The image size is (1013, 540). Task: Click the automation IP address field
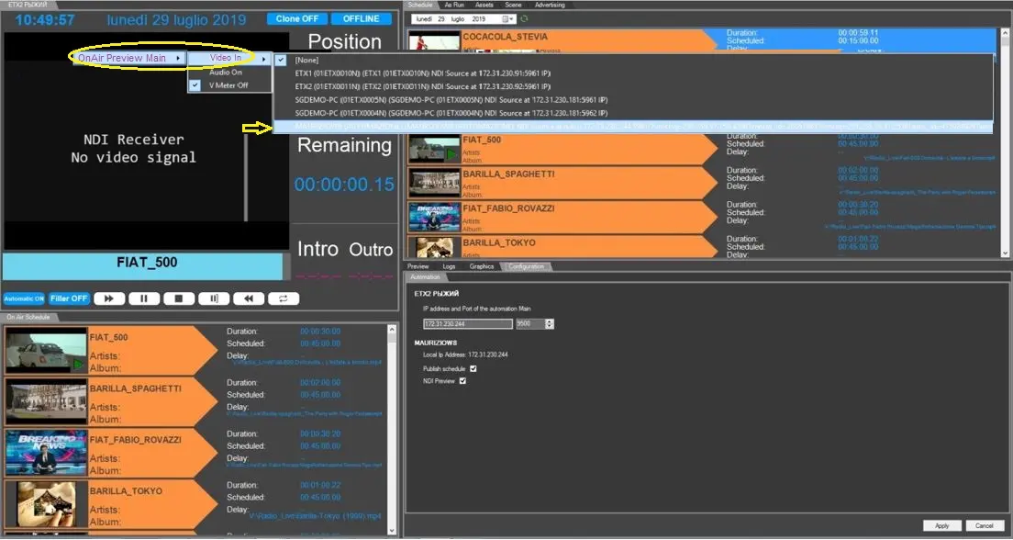467,324
